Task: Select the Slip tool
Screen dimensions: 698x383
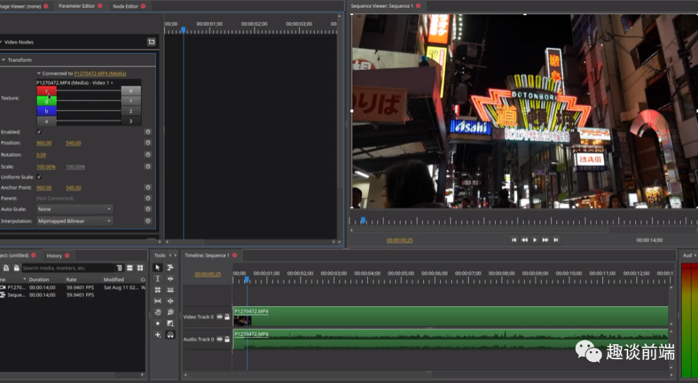Action: tap(158, 301)
